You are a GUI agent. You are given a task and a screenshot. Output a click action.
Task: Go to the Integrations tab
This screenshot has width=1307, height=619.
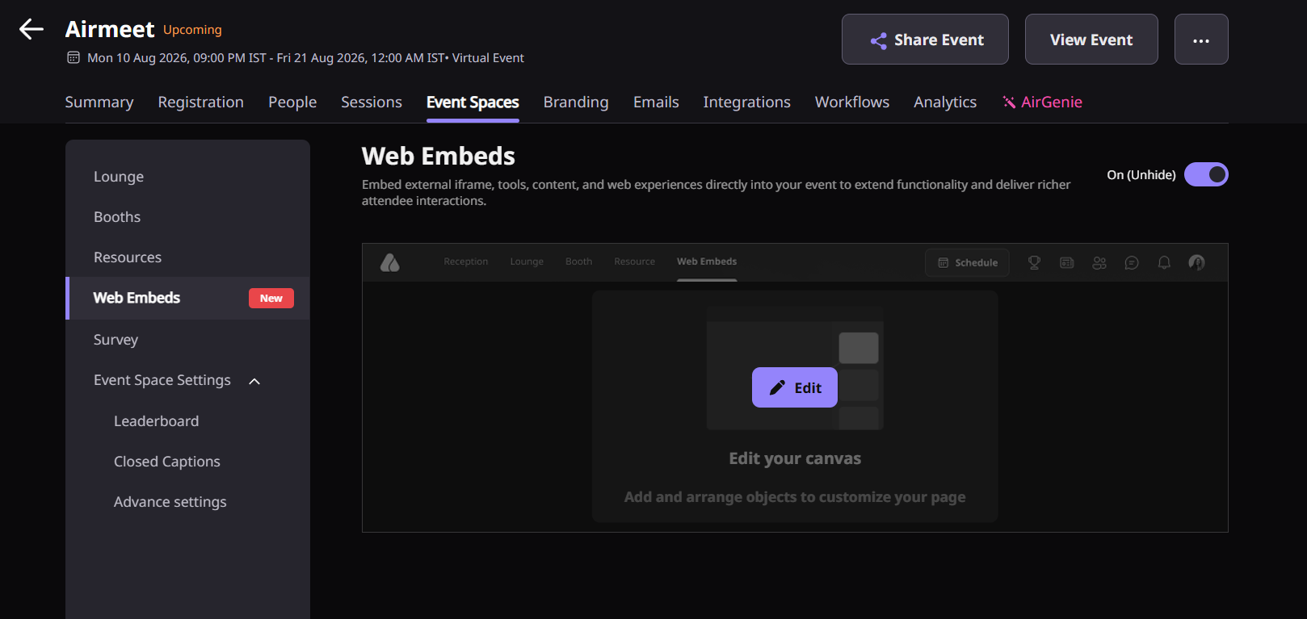click(x=747, y=102)
